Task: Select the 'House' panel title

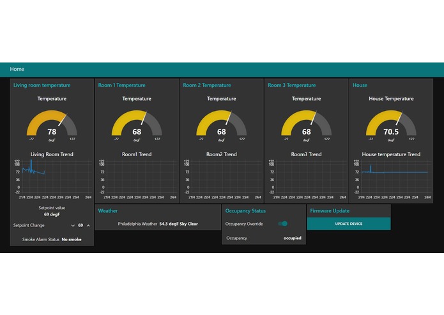Action: point(360,85)
